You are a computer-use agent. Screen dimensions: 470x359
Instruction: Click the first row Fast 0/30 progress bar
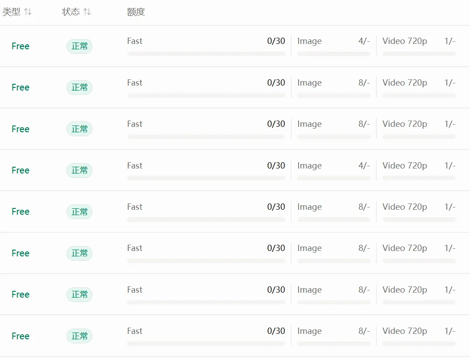tap(206, 54)
